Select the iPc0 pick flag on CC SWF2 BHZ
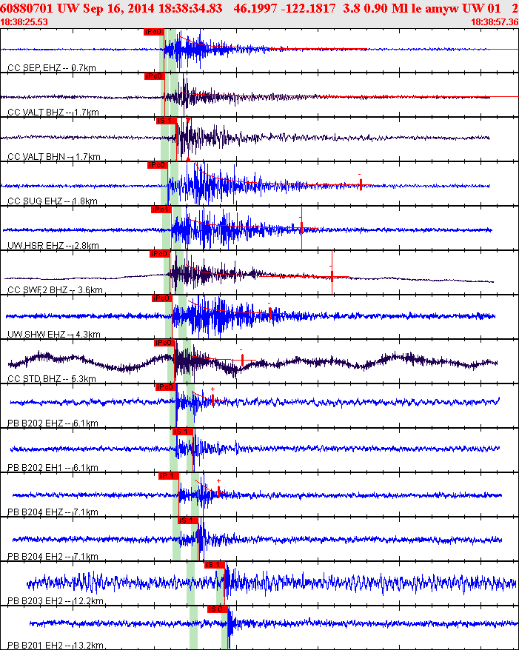The height and width of the screenshot is (650, 519). pos(160,254)
